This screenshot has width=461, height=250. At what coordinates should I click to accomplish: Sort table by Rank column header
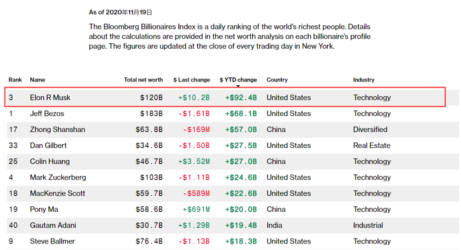[x=15, y=80]
